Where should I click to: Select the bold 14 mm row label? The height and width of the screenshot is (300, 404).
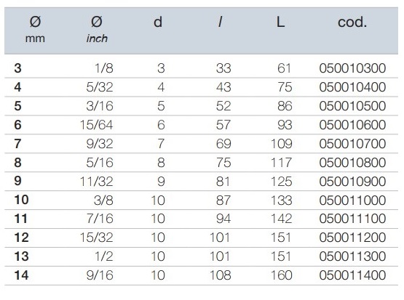pyautogui.click(x=21, y=275)
